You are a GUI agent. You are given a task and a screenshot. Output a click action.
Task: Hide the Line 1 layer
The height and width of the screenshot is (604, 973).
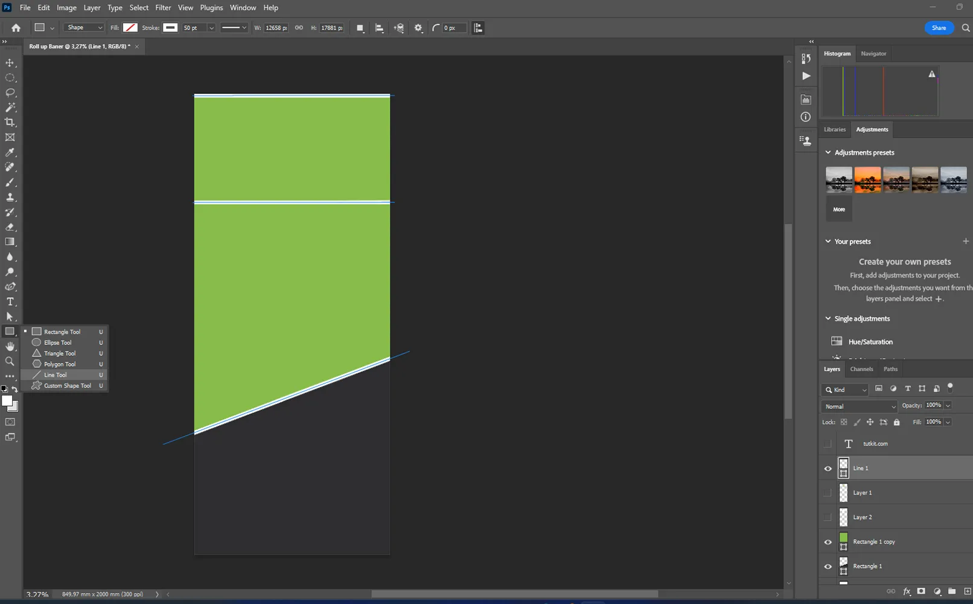click(828, 469)
